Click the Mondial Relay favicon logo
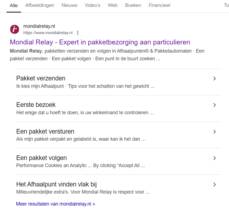The image size is (229, 211). [14, 29]
